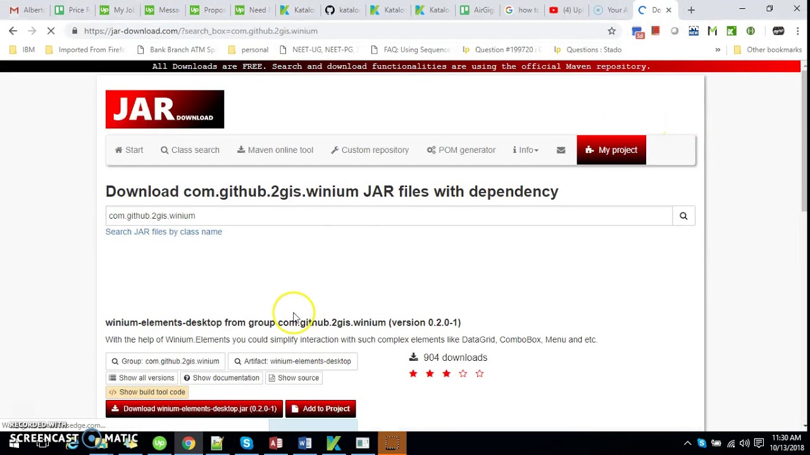This screenshot has width=810, height=455.
Task: Filter by Artifact: winium-elements-desktop
Action: (292, 361)
